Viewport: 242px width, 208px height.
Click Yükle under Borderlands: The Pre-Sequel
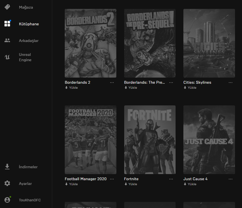pos(133,88)
